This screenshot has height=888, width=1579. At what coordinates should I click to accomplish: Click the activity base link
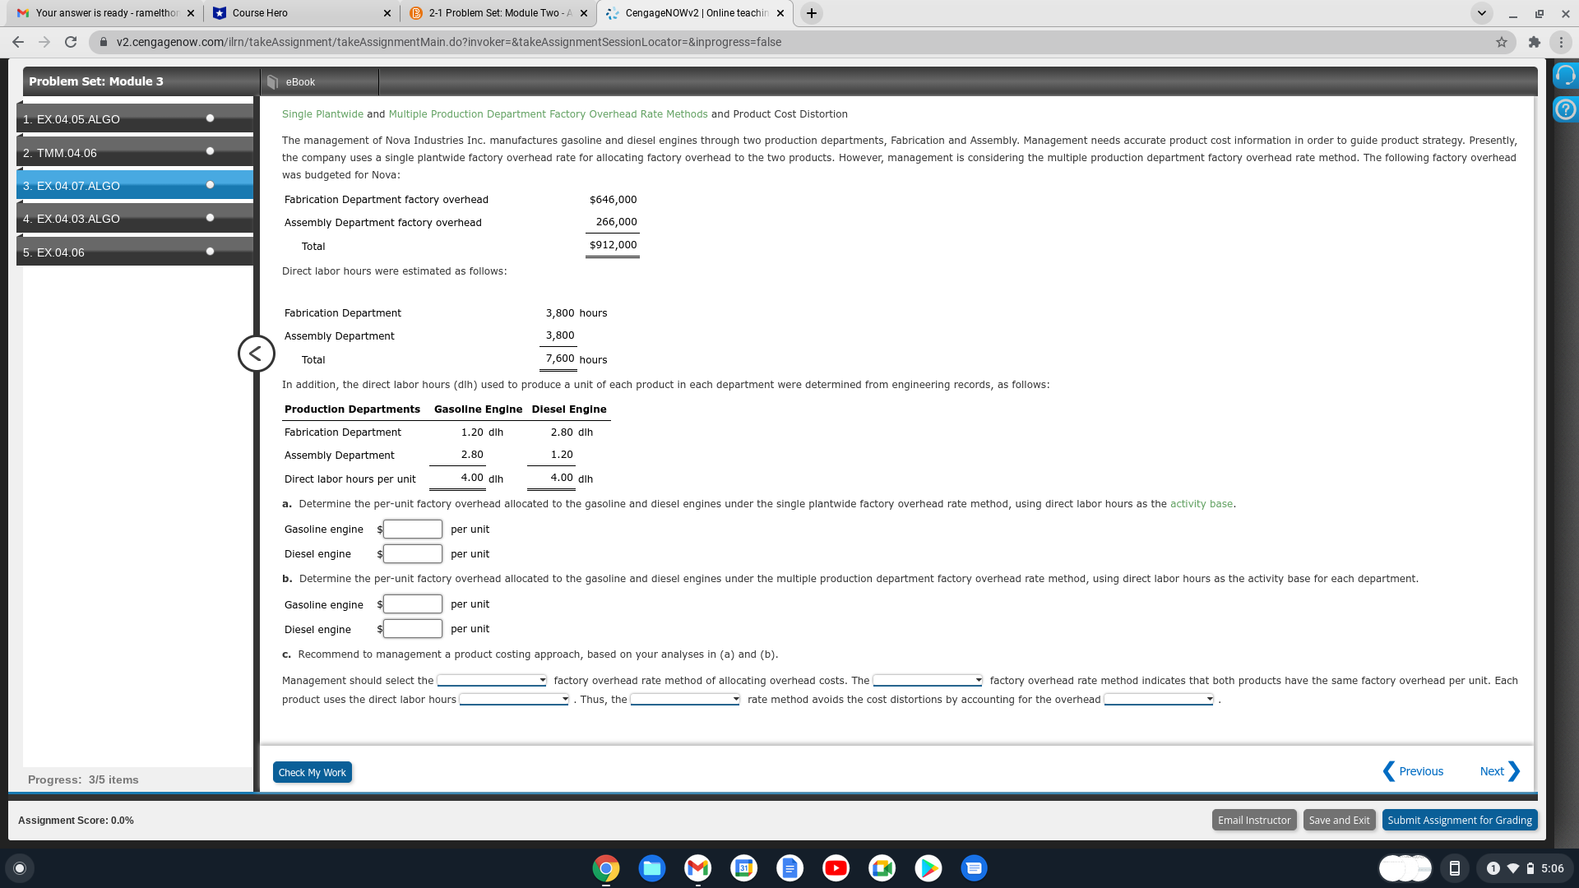1202,503
